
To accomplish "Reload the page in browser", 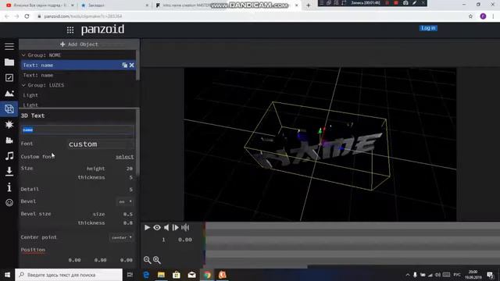I will [27, 16].
